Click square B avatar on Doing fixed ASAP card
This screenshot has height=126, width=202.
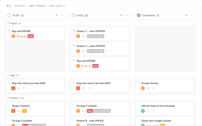pos(78,88)
